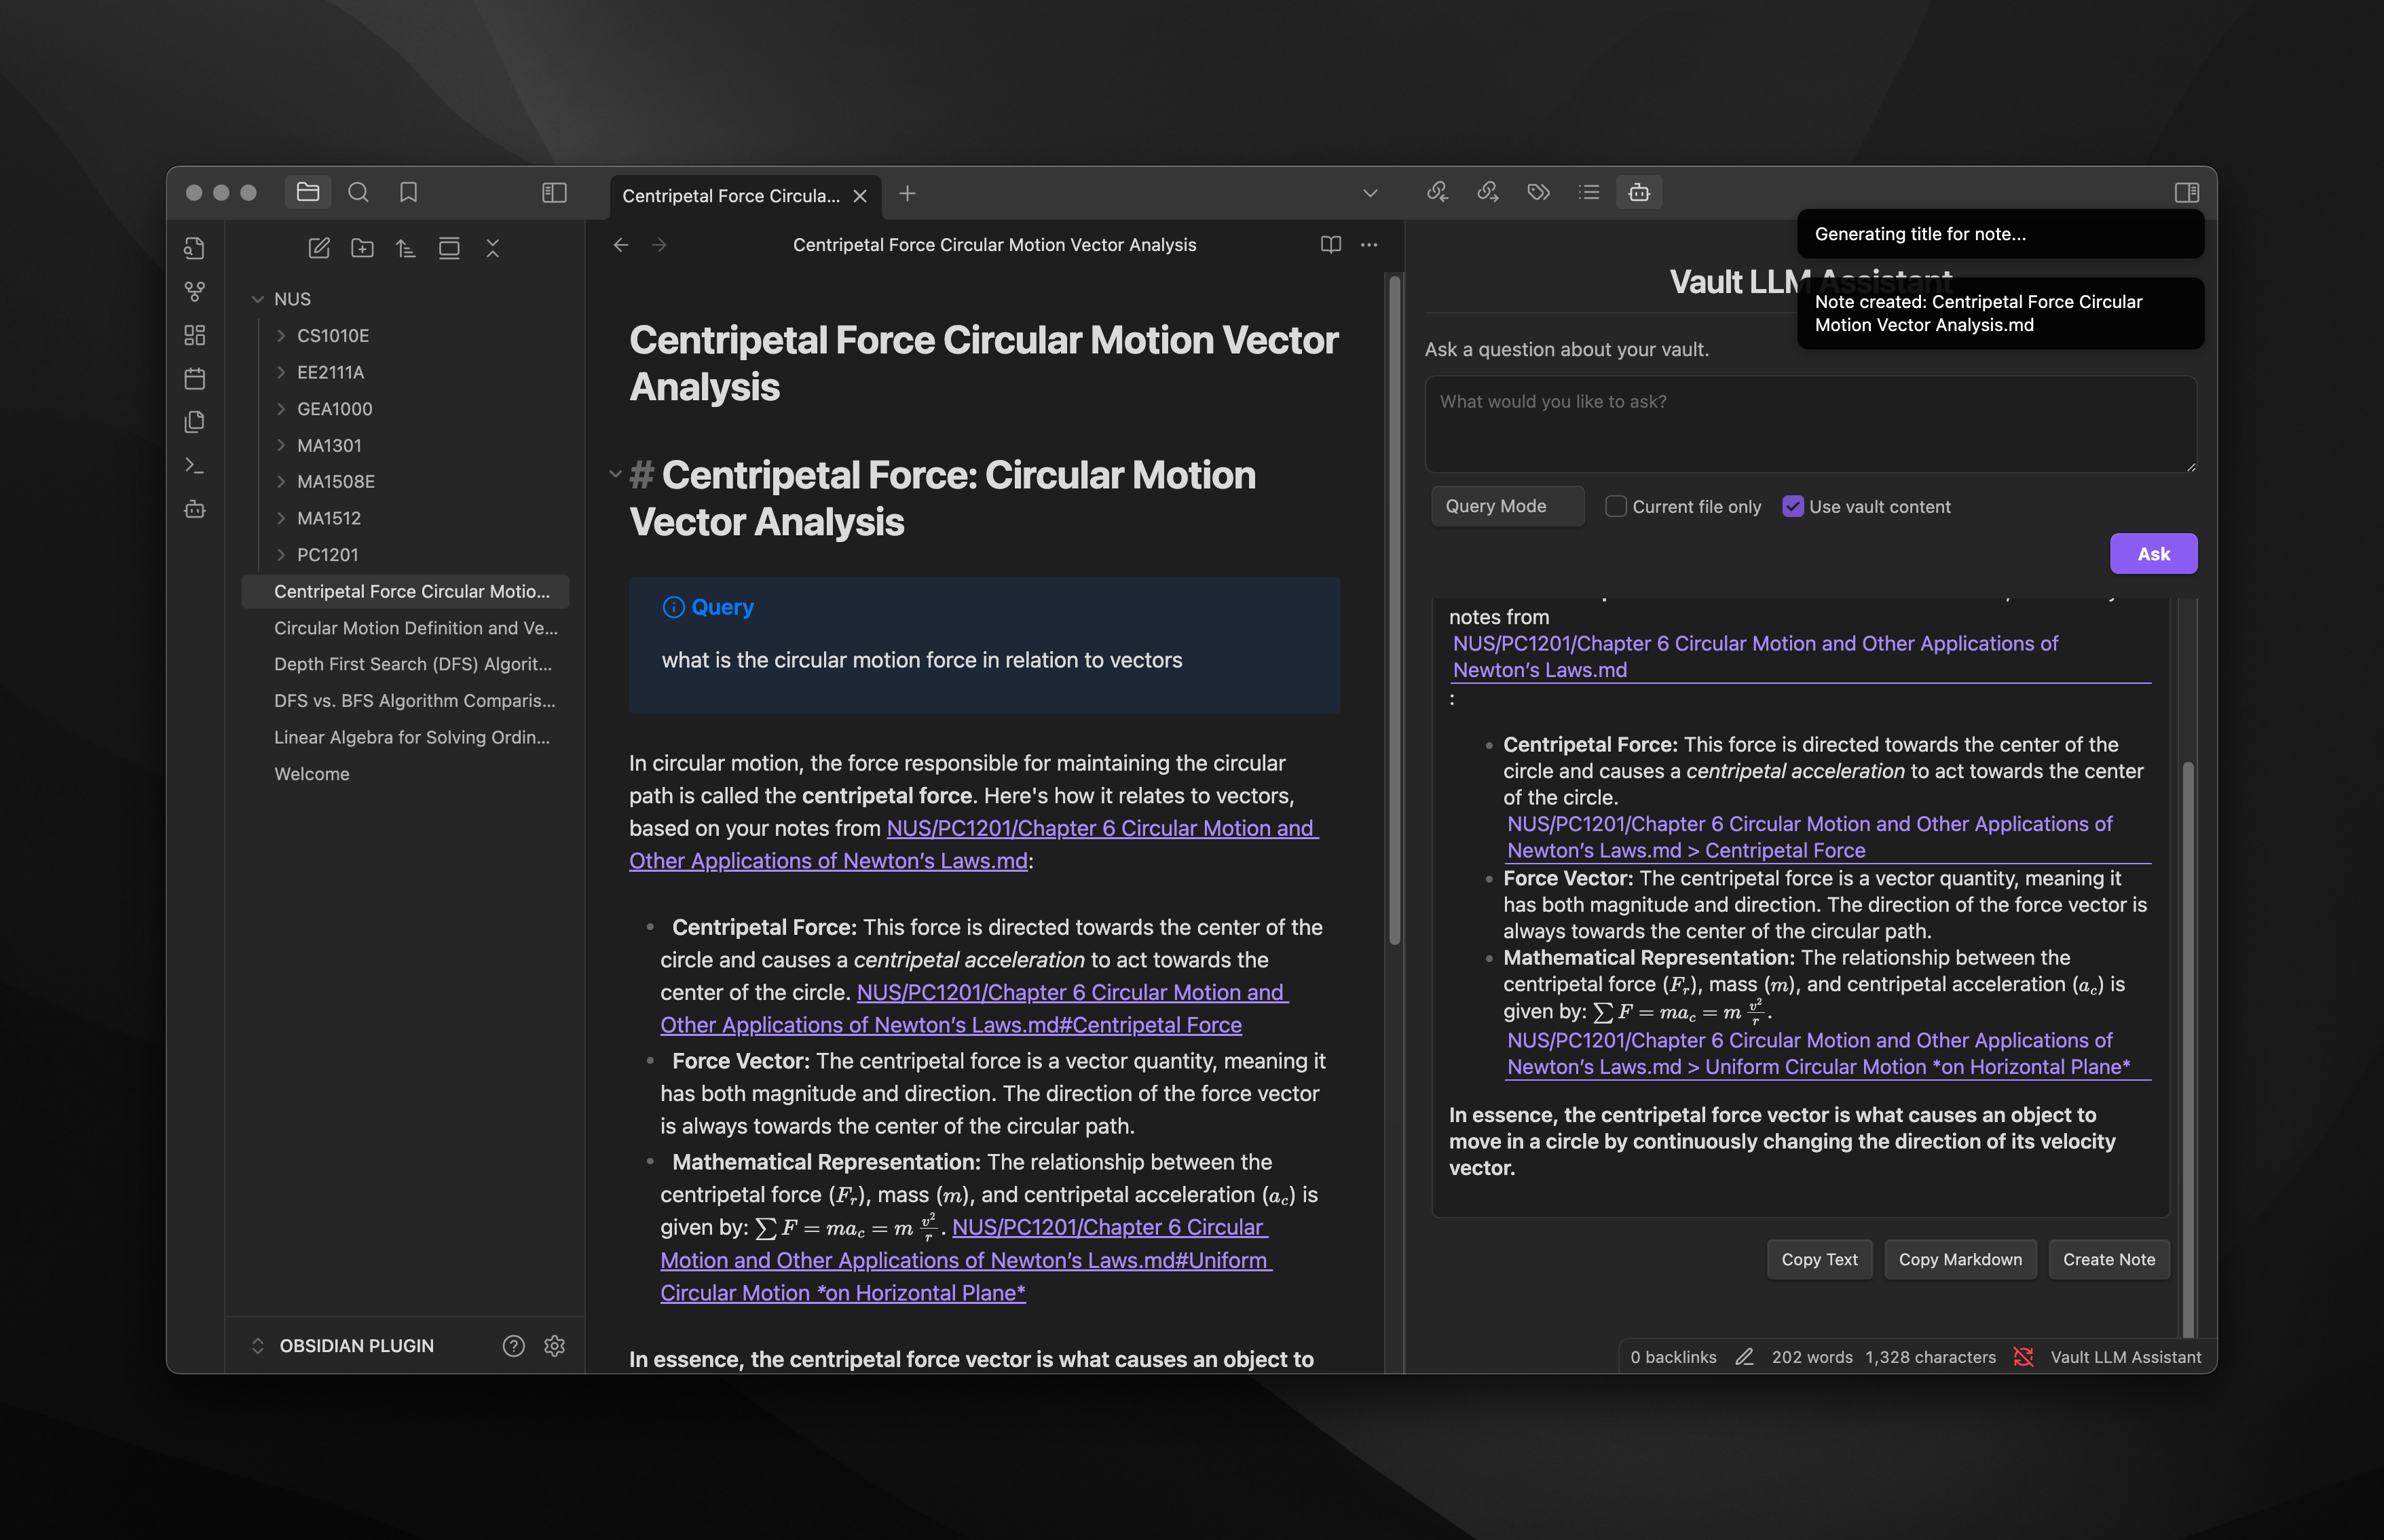Open the Welcome note in the file list

coord(312,774)
